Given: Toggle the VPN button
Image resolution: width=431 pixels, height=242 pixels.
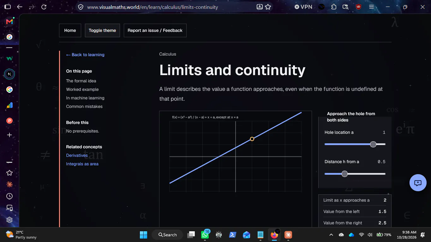Looking at the screenshot, I should click(x=303, y=7).
